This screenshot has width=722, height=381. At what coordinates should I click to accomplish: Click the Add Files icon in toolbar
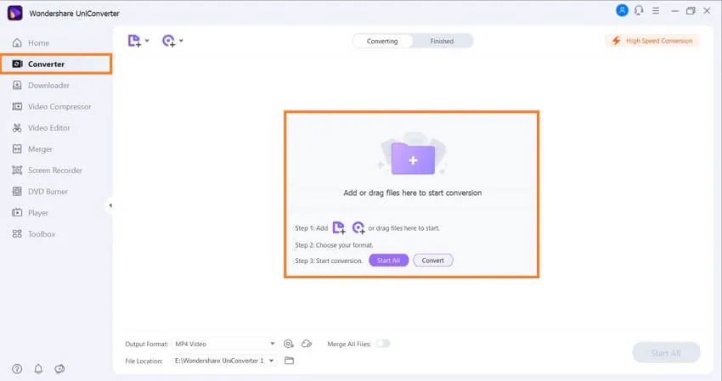[134, 41]
